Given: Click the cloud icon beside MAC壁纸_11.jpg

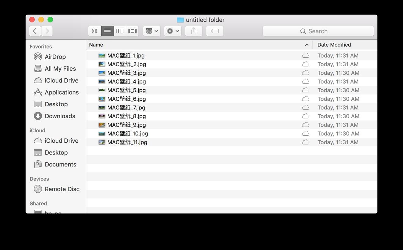Looking at the screenshot, I should click(x=305, y=142).
